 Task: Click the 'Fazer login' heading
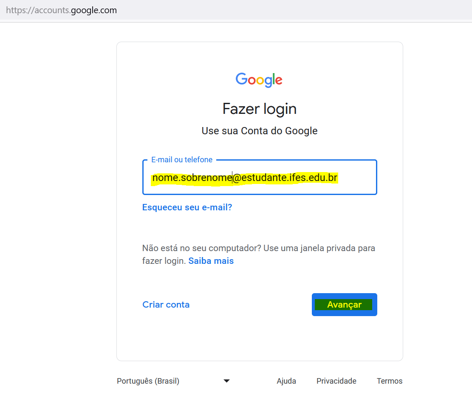[x=260, y=109]
